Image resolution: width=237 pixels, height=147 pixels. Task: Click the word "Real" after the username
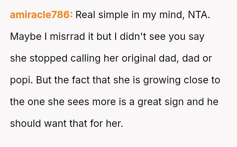tap(86, 15)
